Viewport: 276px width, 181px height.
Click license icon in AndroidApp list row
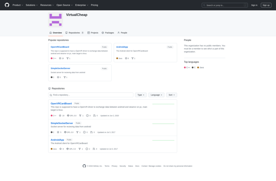click(x=68, y=149)
